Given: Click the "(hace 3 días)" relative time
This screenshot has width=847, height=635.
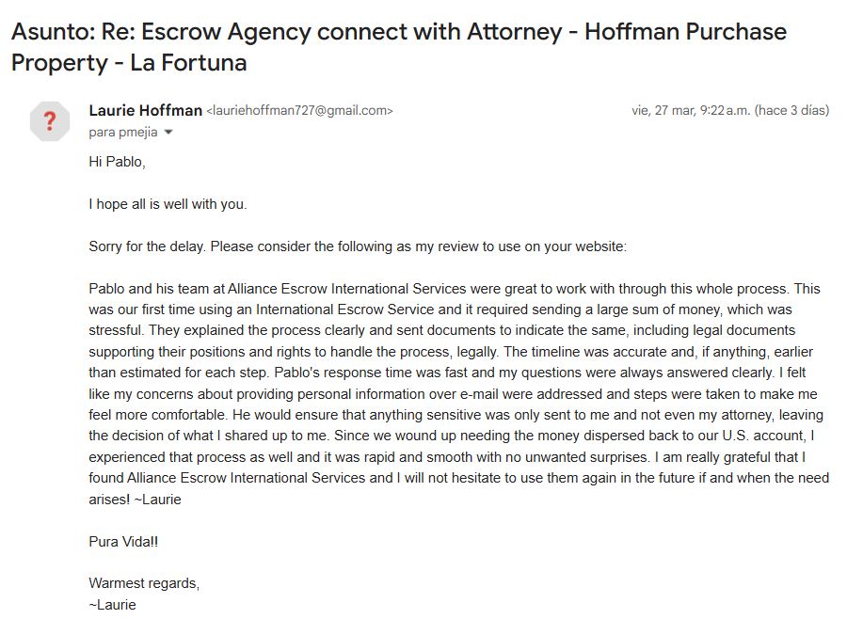Looking at the screenshot, I should coord(791,110).
